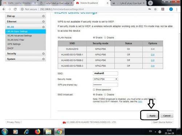This screenshot has height=136, width=182.
Task: Select Disable for SSID broadcast
Action: [x=105, y=94]
